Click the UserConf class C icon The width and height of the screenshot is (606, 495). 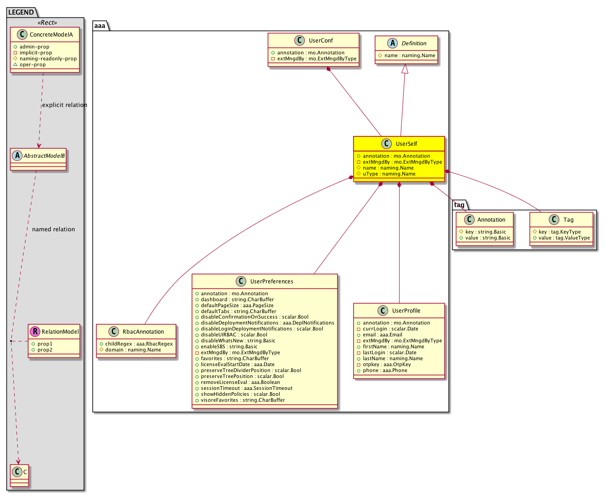(300, 41)
